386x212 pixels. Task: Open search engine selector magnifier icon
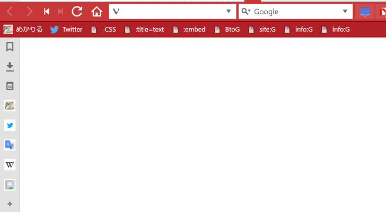click(245, 11)
